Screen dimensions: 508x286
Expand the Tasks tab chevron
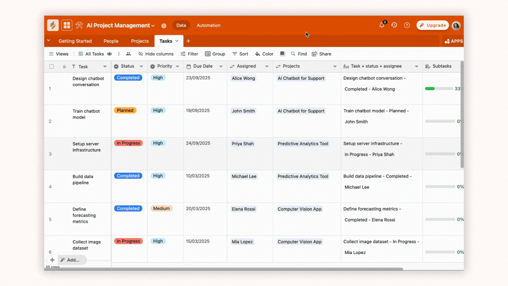pyautogui.click(x=177, y=41)
